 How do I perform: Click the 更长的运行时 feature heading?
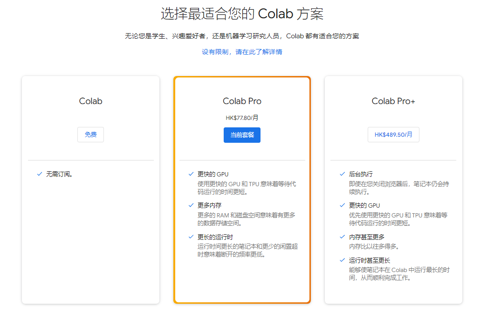click(x=215, y=237)
